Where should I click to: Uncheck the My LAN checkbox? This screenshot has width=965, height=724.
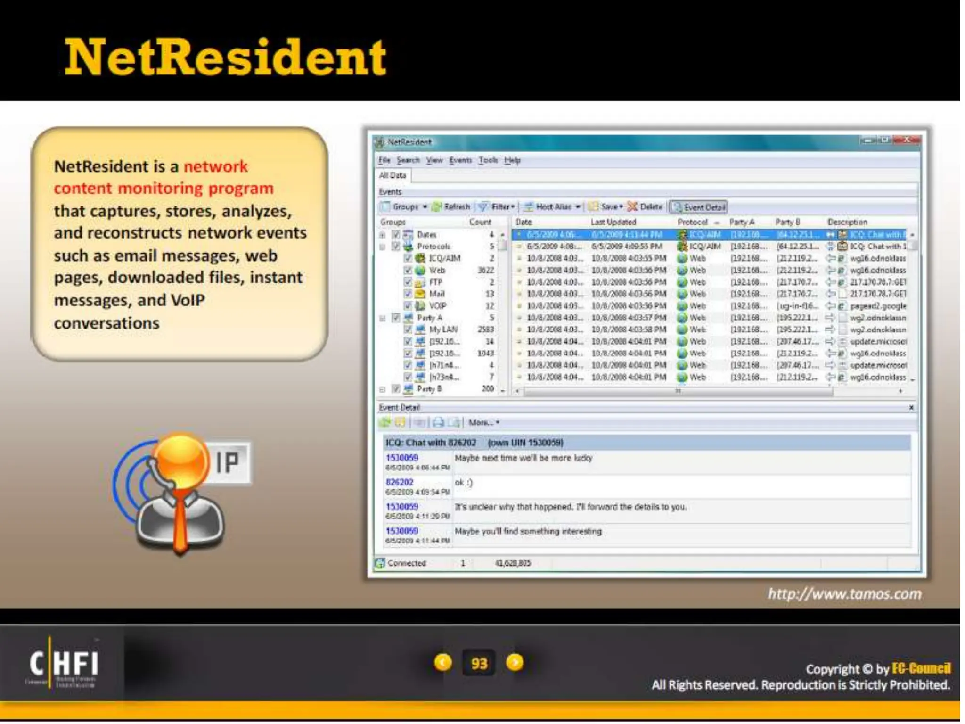coord(408,329)
